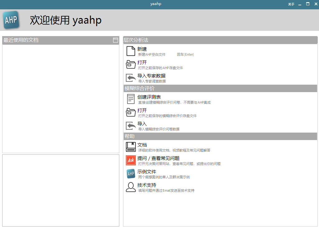This screenshot has height=230, width=319.
Task: Click the preview pane under the recent documents list
Action: coord(61,190)
